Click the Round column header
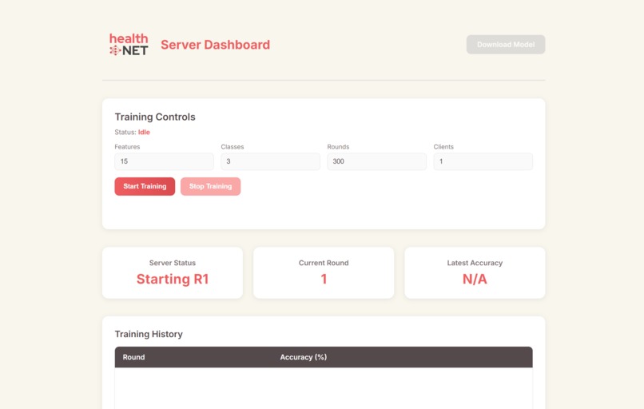The image size is (644, 409). pyautogui.click(x=133, y=357)
